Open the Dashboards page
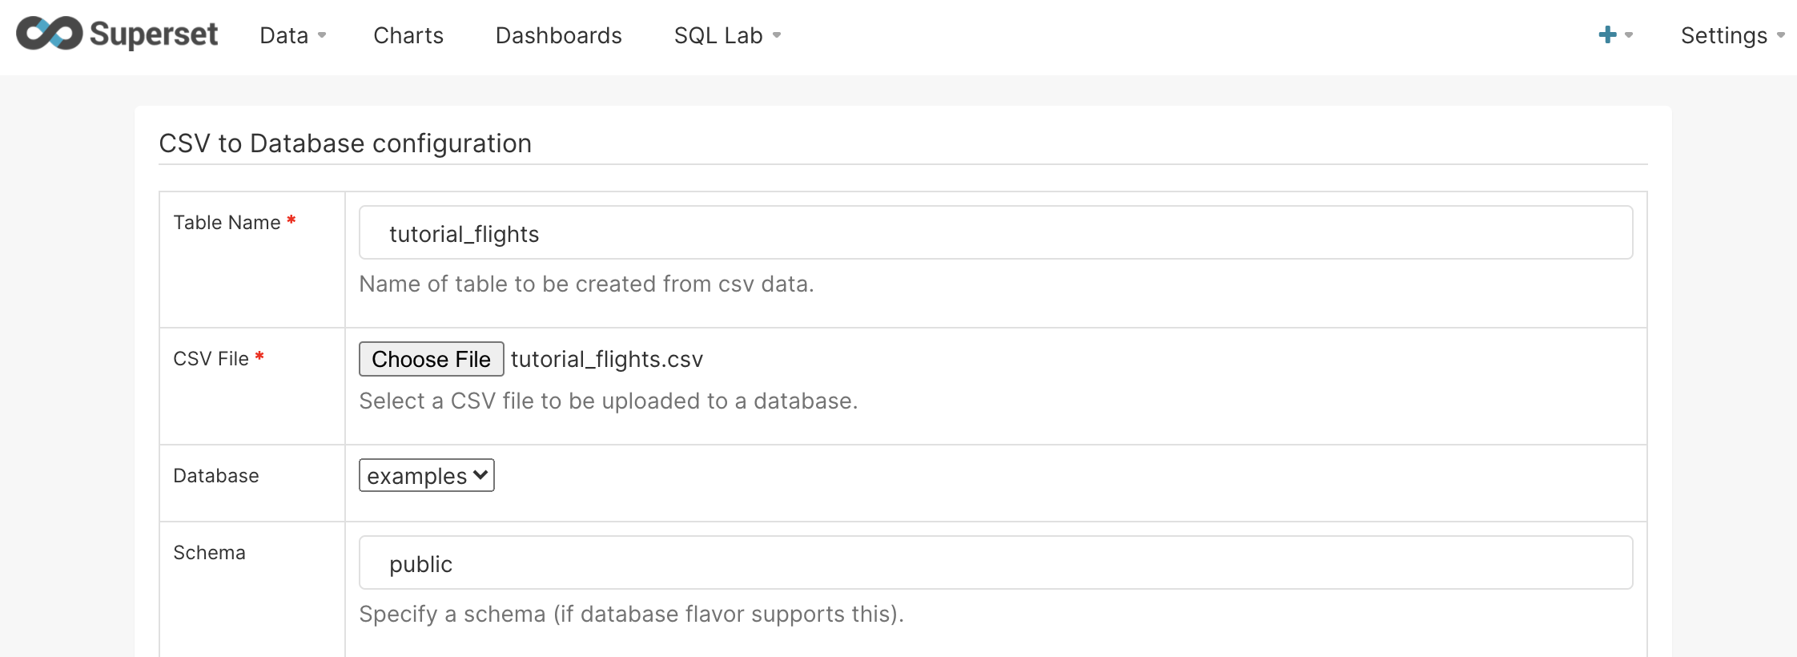Image resolution: width=1797 pixels, height=657 pixels. [558, 35]
